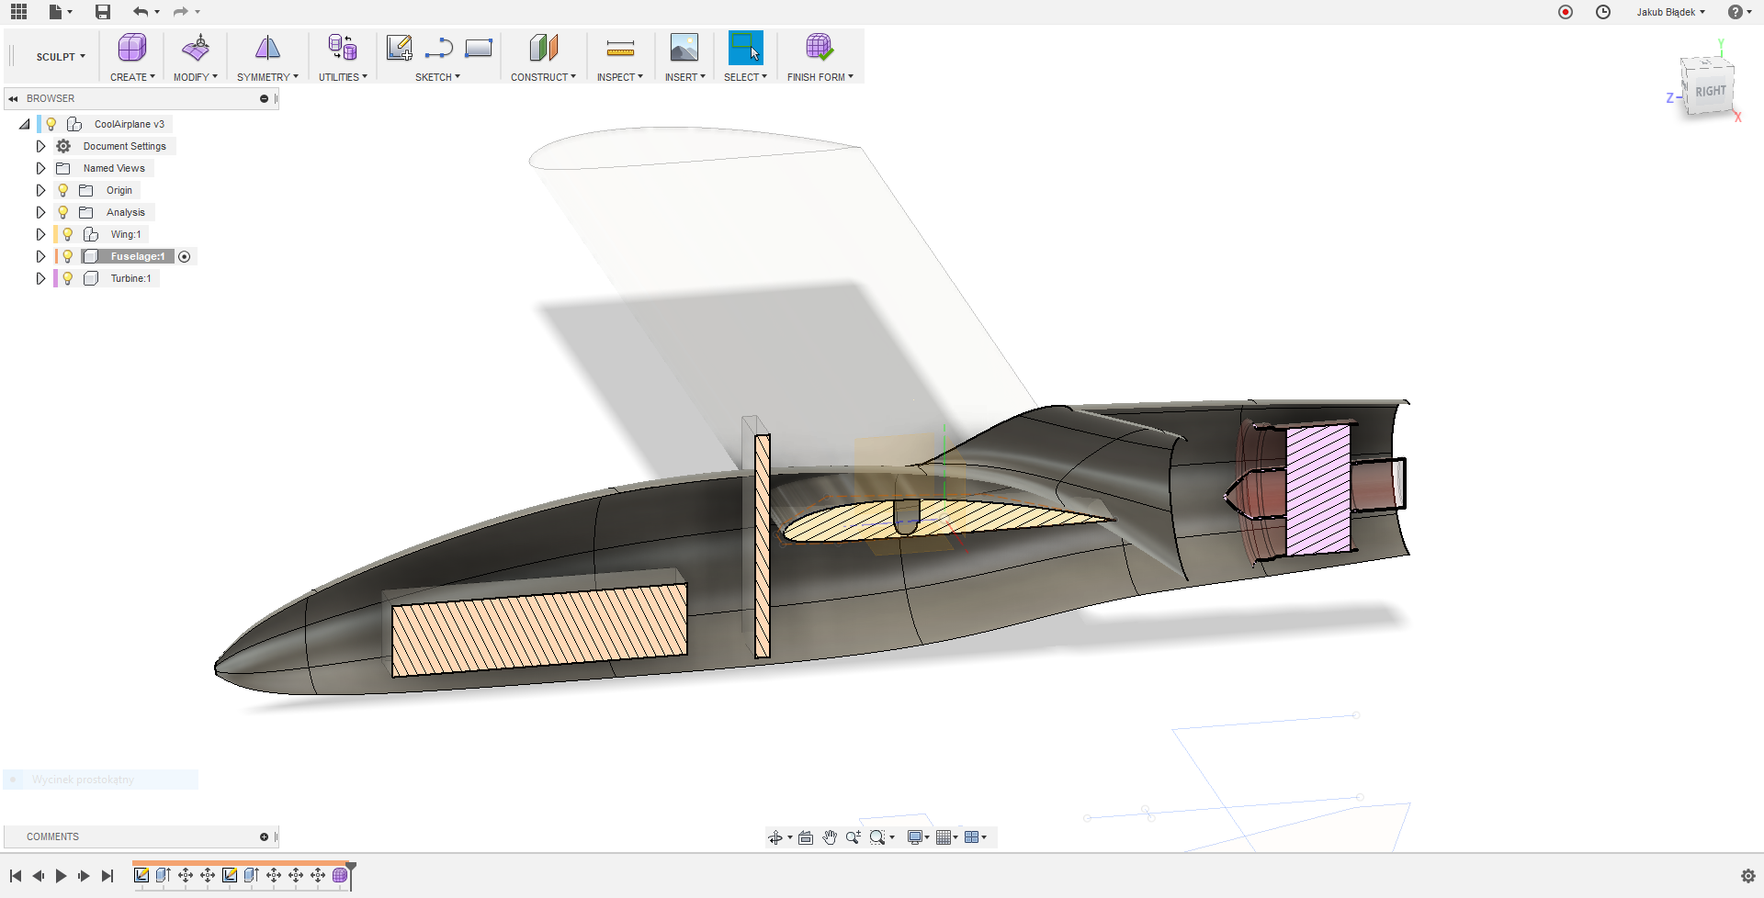Click the Utilities tool icon
Screen dimensions: 1764x898
343,48
